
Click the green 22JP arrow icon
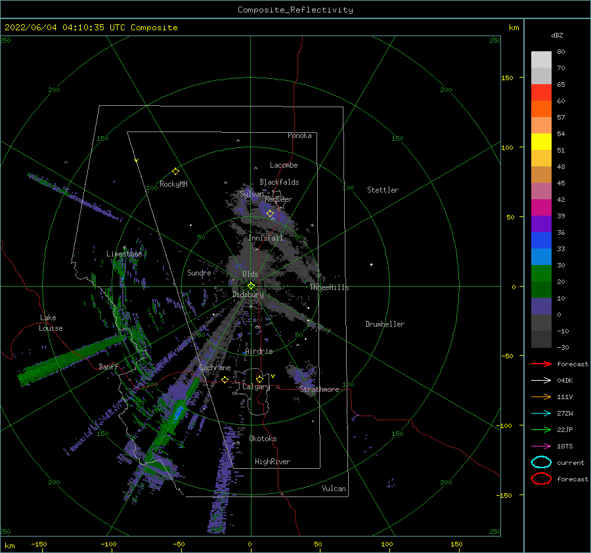pos(541,429)
